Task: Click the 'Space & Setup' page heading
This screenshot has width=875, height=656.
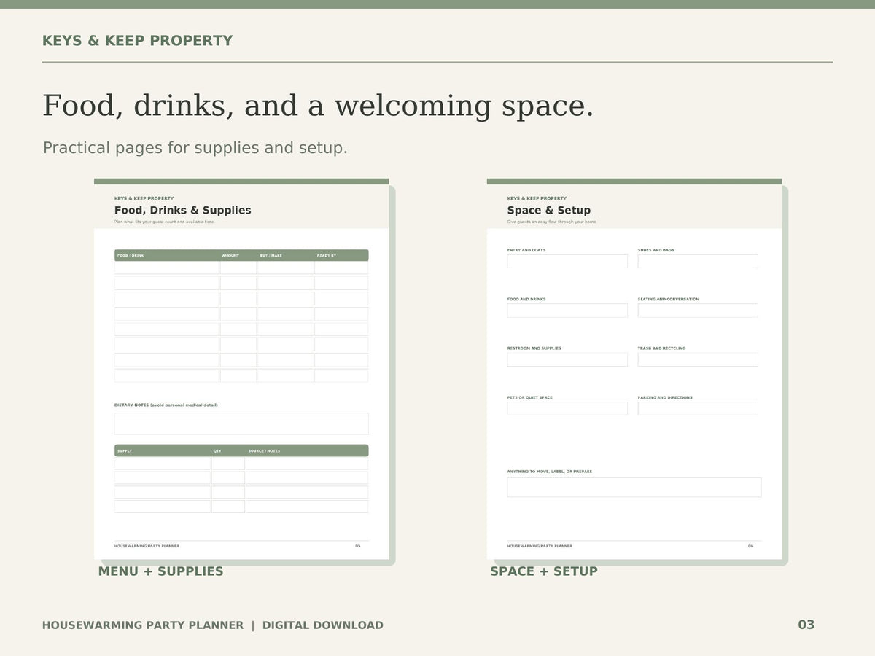Action: [549, 211]
